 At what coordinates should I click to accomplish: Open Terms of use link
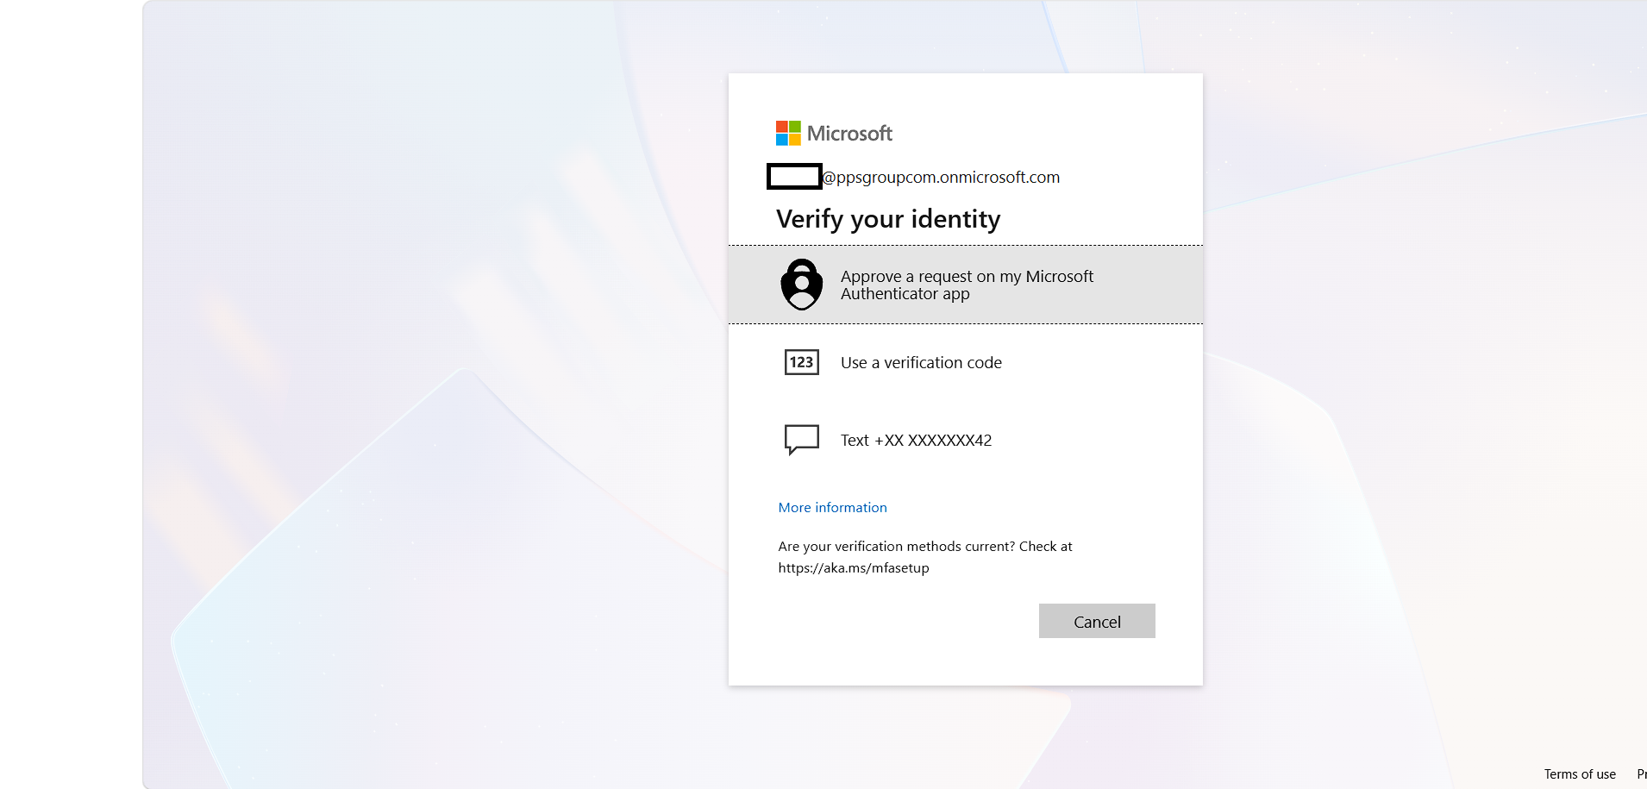(1580, 774)
